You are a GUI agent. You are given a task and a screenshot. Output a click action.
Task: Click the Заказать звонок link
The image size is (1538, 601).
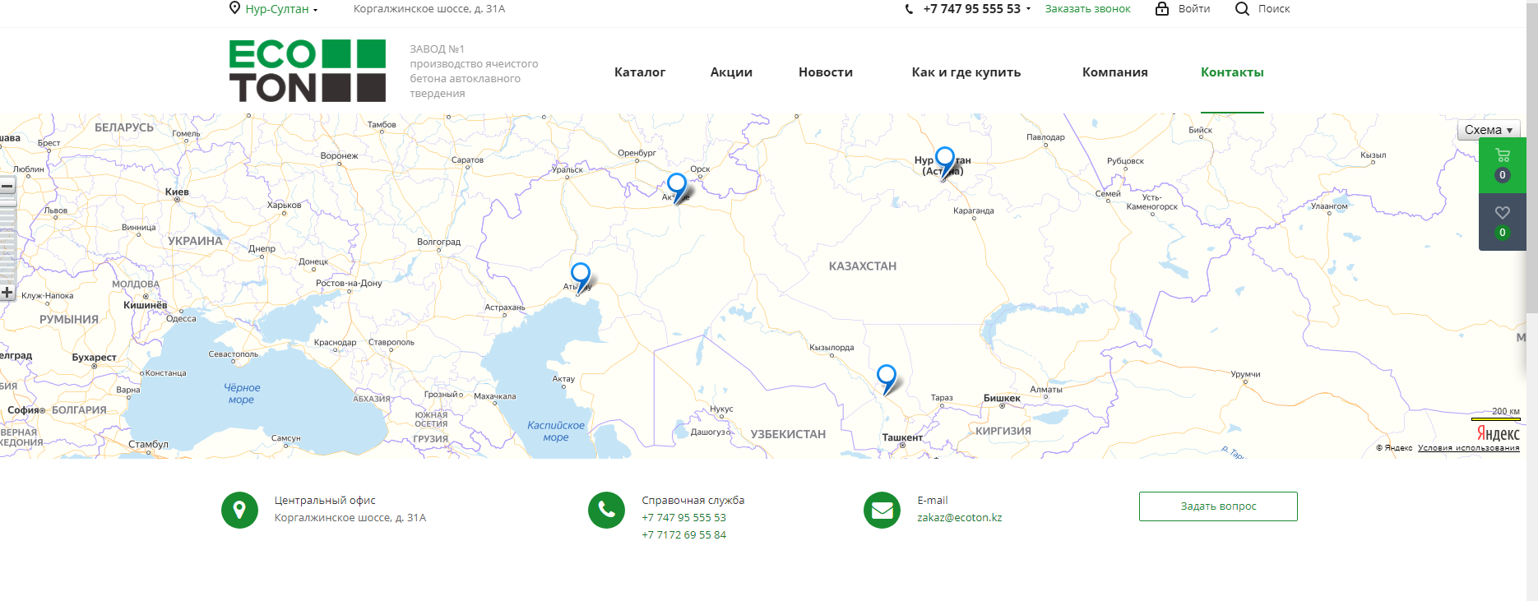[x=1087, y=9]
